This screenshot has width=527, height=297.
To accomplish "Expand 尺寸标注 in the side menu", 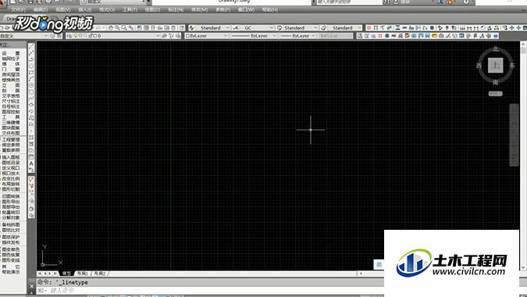I will click(x=11, y=102).
